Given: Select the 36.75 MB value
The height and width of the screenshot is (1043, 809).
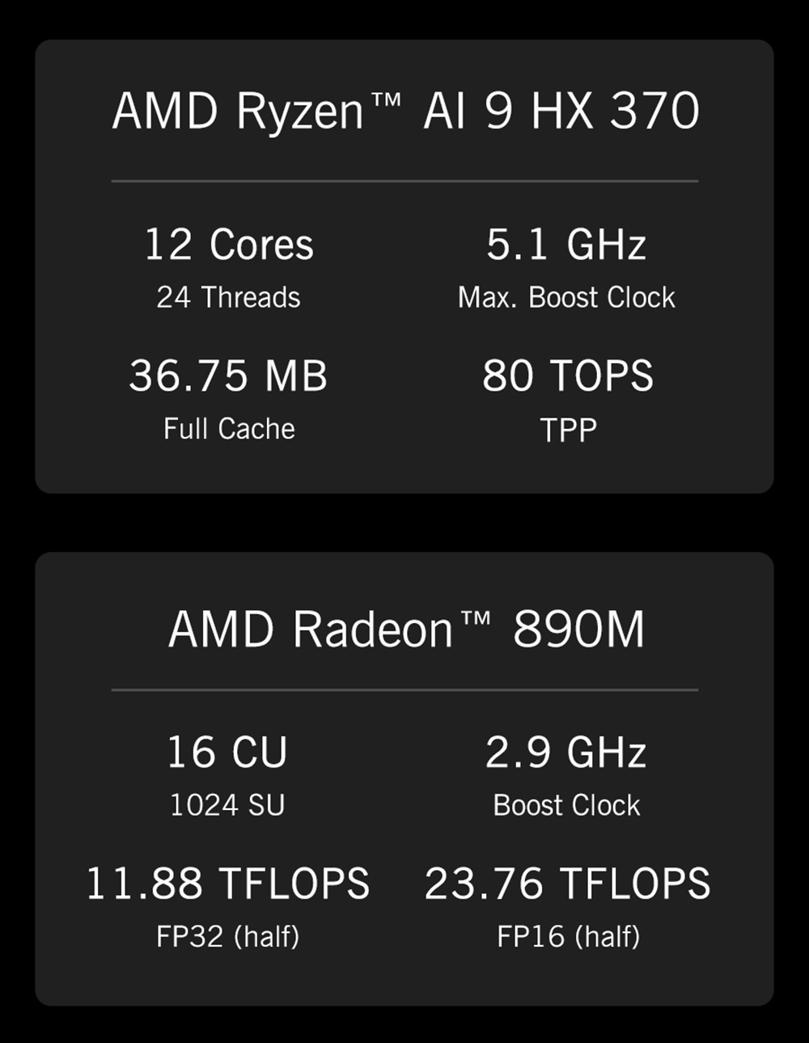Looking at the screenshot, I should (x=228, y=376).
